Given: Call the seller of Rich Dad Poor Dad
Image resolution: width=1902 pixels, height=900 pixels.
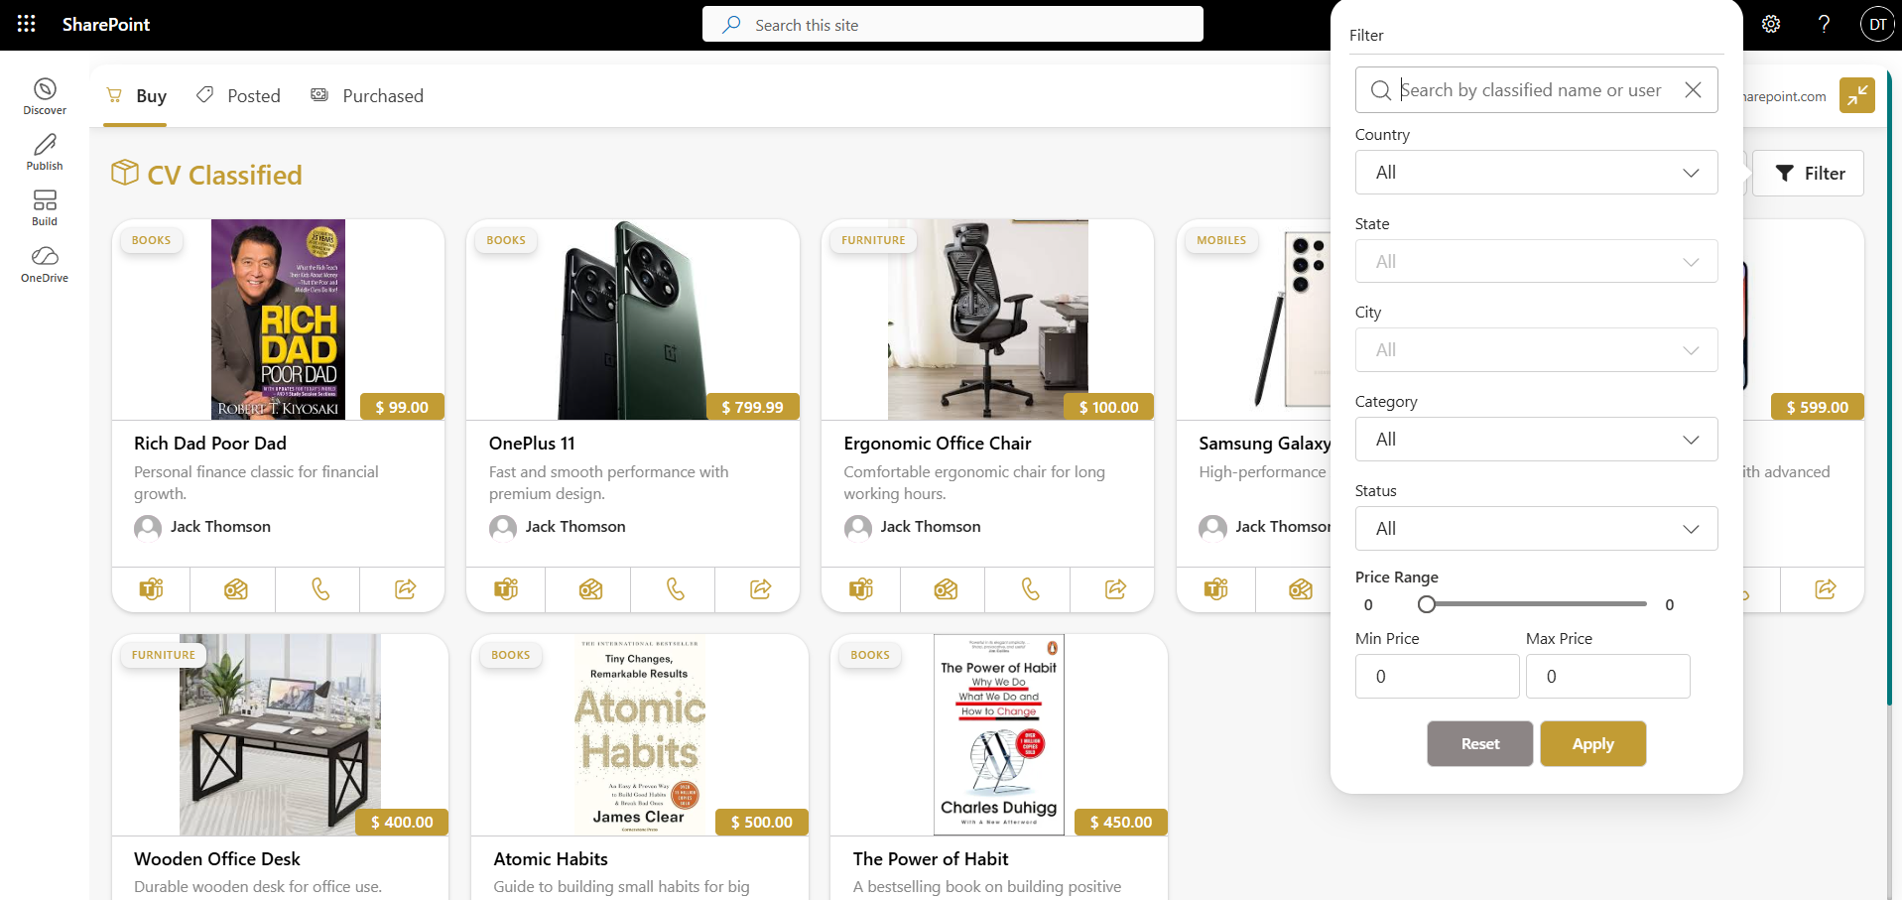Looking at the screenshot, I should (319, 589).
